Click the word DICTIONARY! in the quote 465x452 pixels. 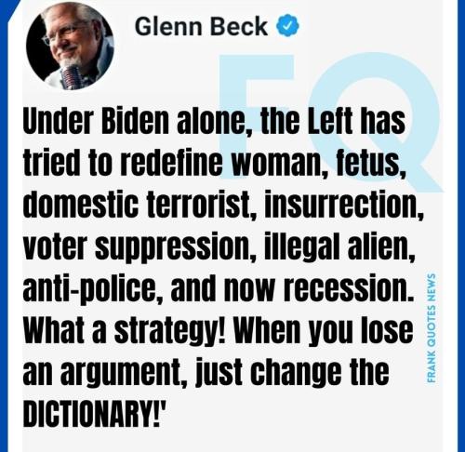tap(94, 414)
